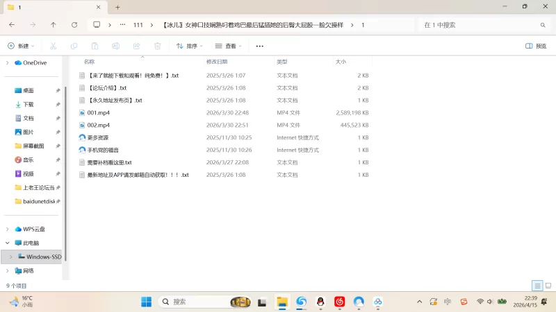
Task: Open a new tab with the plus button
Action: pyautogui.click(x=117, y=7)
